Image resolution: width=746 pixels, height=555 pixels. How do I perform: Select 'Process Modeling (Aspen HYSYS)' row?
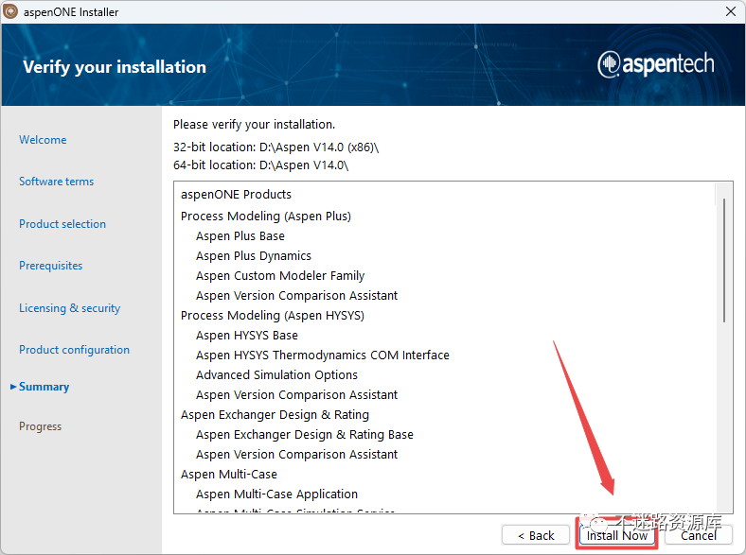[x=273, y=316]
